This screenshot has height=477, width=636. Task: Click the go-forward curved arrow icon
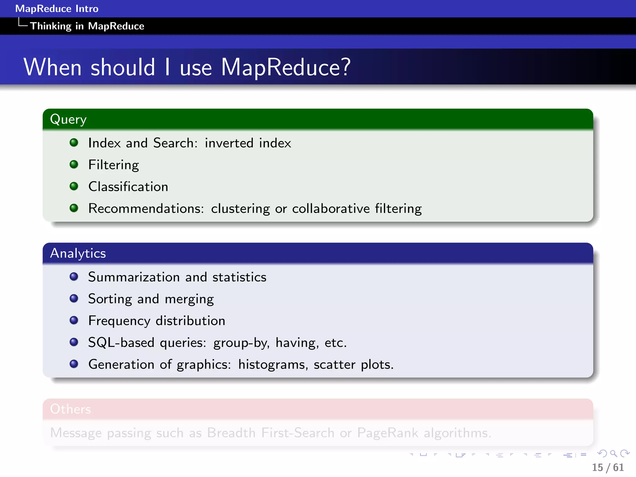click(625, 454)
